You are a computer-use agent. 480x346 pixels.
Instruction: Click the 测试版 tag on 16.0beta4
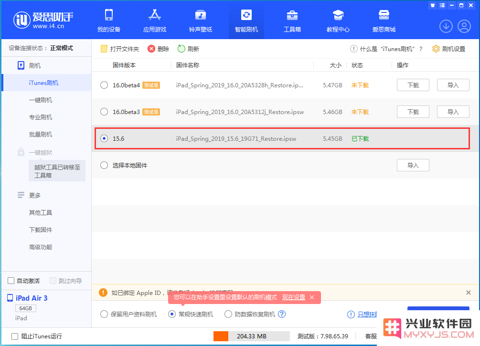click(151, 85)
